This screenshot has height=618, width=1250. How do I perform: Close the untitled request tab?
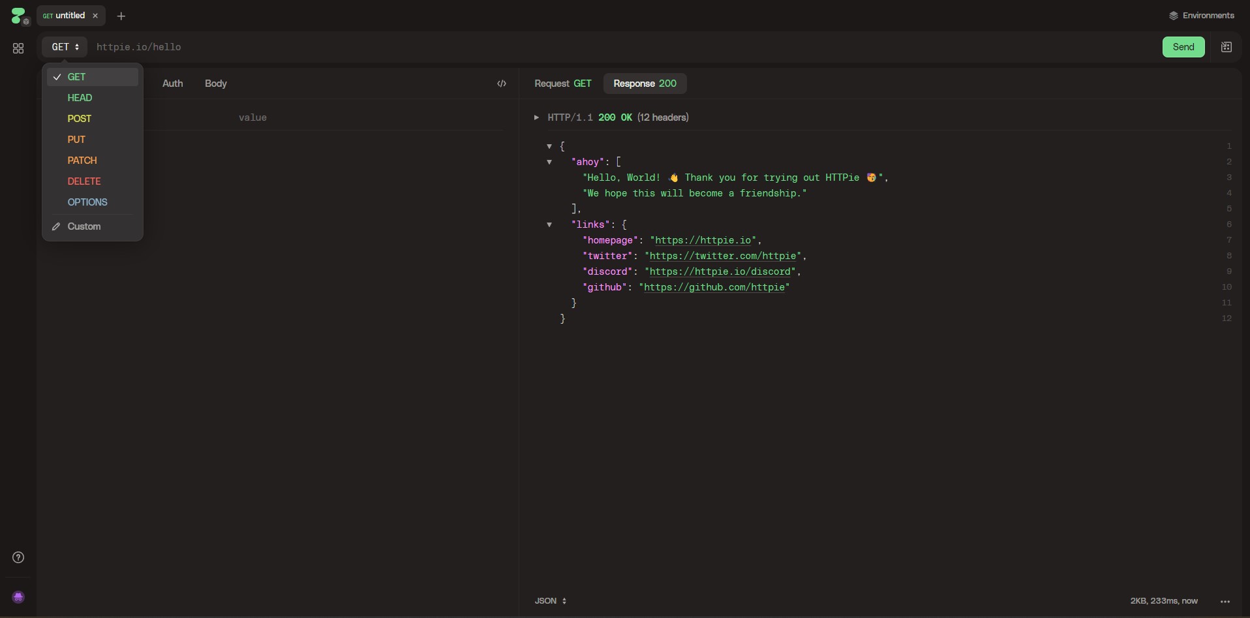95,16
